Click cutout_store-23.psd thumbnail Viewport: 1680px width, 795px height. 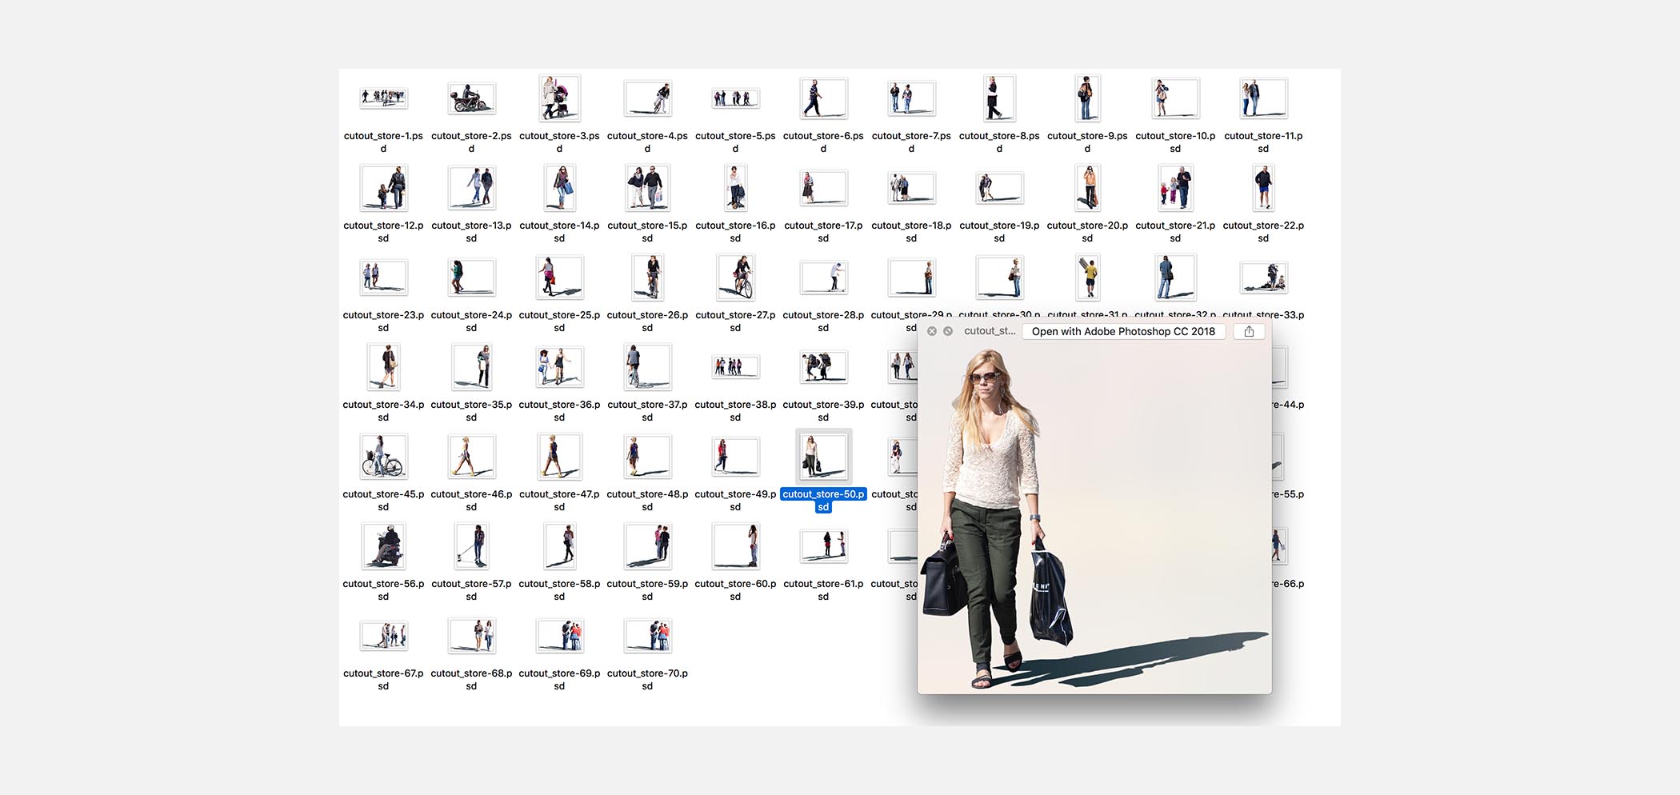tap(384, 278)
